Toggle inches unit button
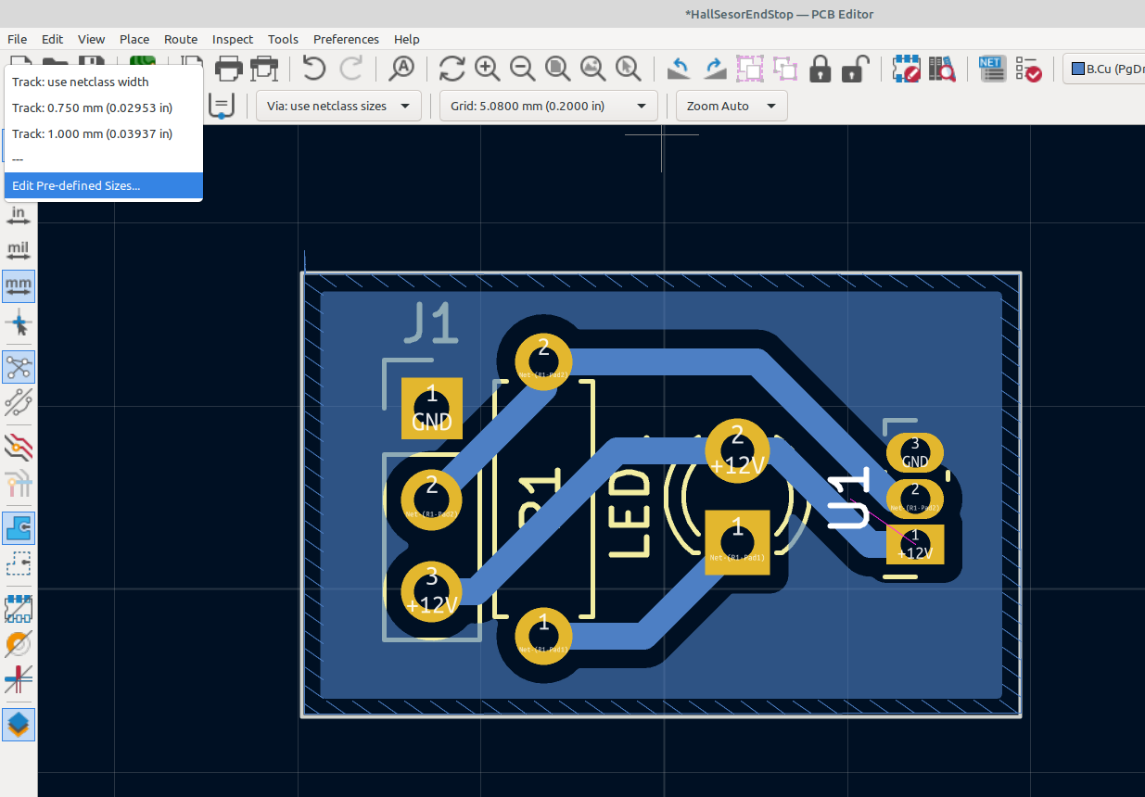The width and height of the screenshot is (1145, 797). (19, 216)
